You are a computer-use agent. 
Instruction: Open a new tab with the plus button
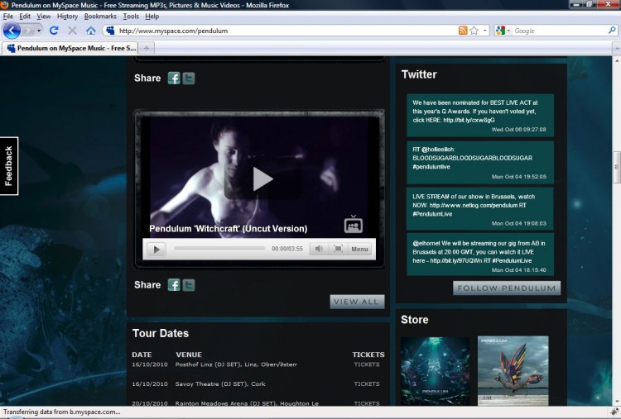tap(146, 48)
